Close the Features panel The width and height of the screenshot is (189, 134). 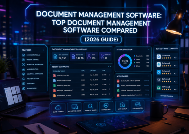[44, 50]
